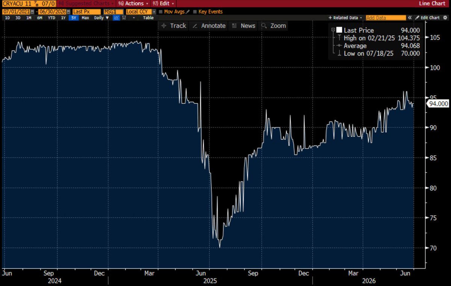Open the News overlay tool

tap(243, 26)
